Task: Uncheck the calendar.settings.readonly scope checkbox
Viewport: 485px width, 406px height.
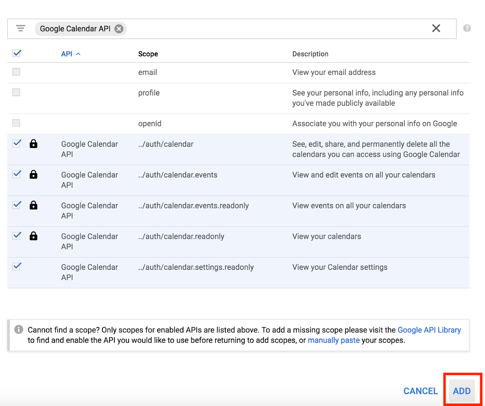Action: click(x=16, y=267)
